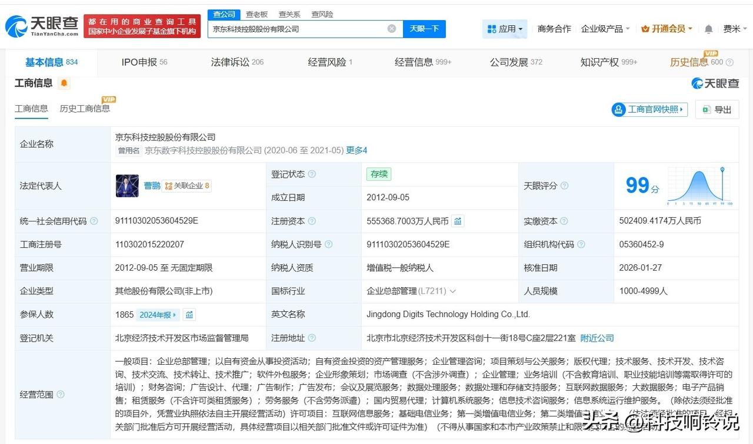Clear the search box with the X icon
The width and height of the screenshot is (753, 444).
[392, 29]
